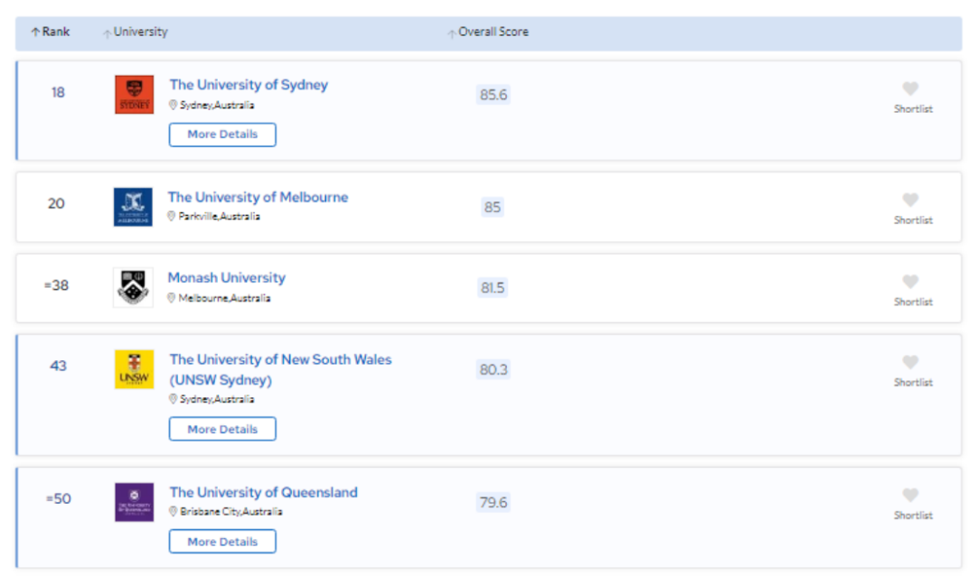Select the 85.6 overall score value

pyautogui.click(x=493, y=95)
